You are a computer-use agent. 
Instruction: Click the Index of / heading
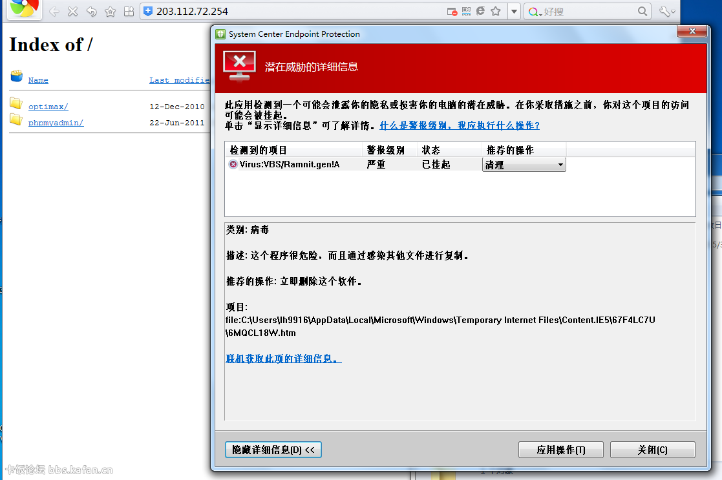(50, 45)
